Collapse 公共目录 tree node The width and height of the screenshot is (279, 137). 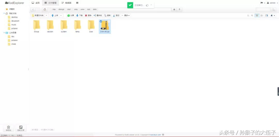click(4, 33)
